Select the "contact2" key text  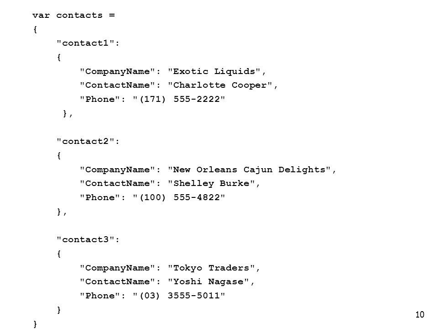click(x=85, y=141)
